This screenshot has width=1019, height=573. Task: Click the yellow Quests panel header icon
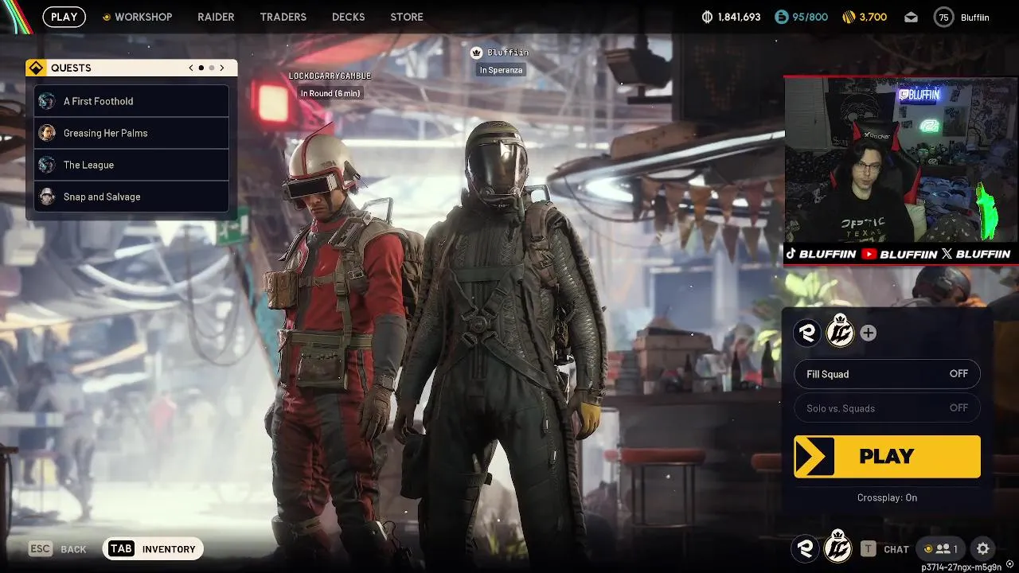(x=36, y=68)
